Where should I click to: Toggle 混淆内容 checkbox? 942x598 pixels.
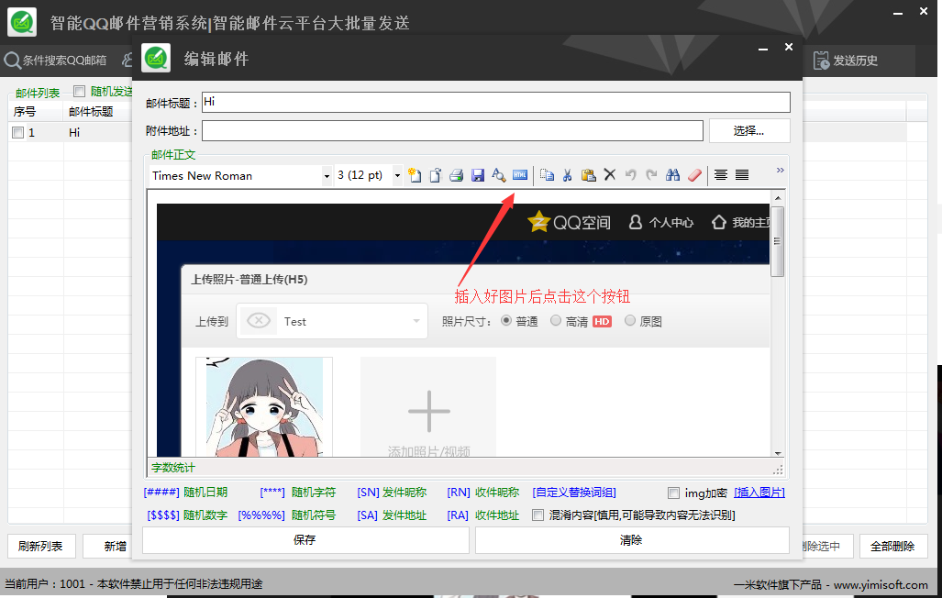tap(537, 515)
